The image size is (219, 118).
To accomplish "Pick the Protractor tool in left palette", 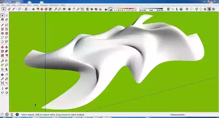I will (2, 65).
